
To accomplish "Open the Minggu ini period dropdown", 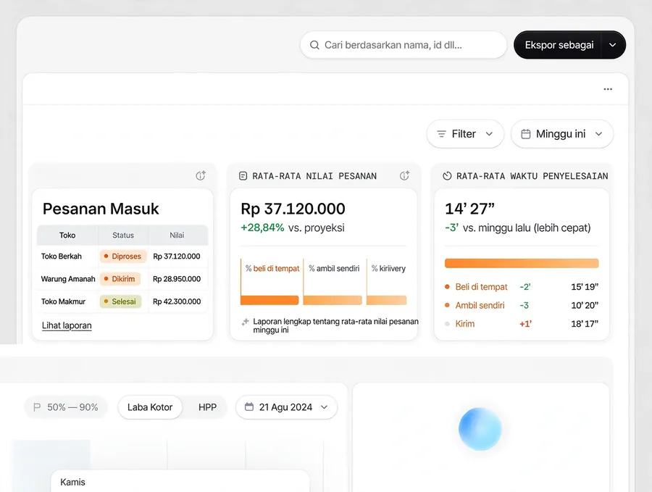I will tap(561, 134).
